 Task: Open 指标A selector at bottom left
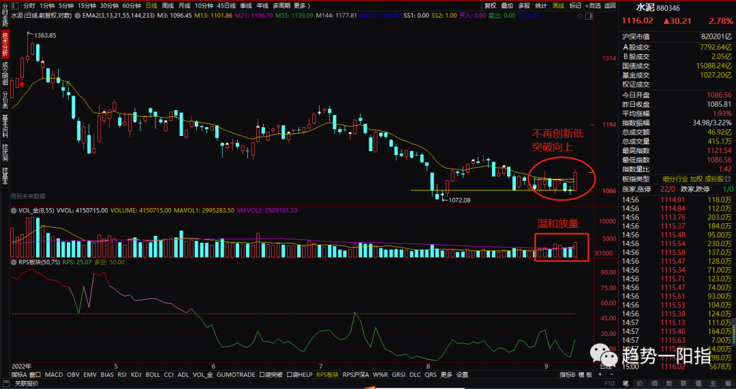[x=19, y=375]
